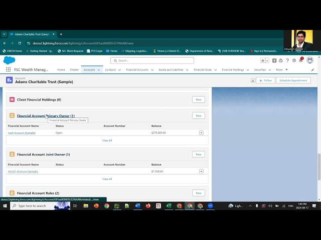Open the user profile avatar
The width and height of the screenshot is (321, 240).
click(310, 60)
